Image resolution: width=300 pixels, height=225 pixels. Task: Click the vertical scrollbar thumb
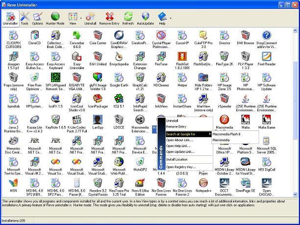tap(295, 100)
